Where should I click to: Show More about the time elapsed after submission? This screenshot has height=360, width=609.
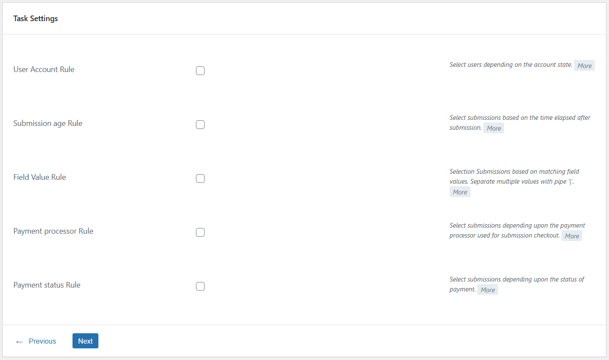click(x=494, y=128)
